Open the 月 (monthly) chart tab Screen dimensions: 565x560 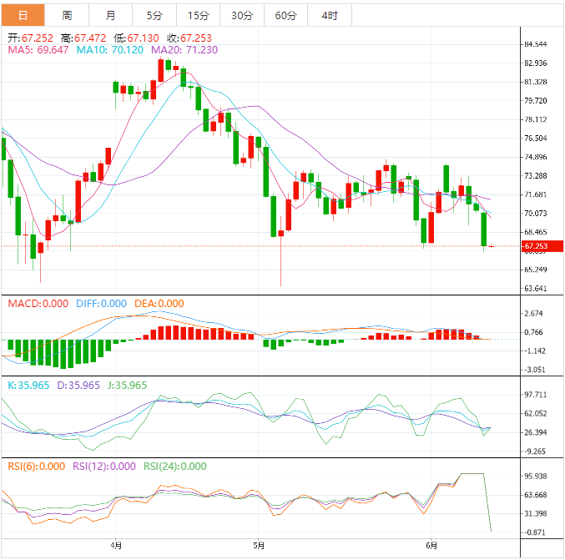tap(111, 16)
